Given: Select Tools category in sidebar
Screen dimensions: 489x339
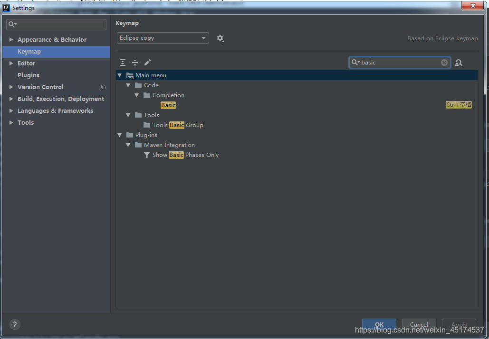Looking at the screenshot, I should point(26,122).
